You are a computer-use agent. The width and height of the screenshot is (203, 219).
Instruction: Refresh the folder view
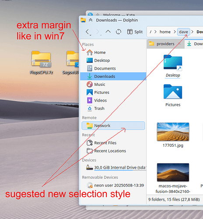click(119, 32)
